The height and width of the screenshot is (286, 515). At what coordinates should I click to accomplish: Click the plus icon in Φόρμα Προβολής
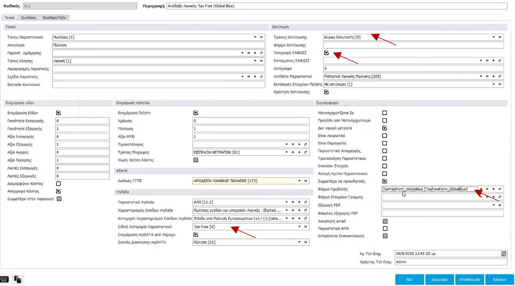(493, 189)
